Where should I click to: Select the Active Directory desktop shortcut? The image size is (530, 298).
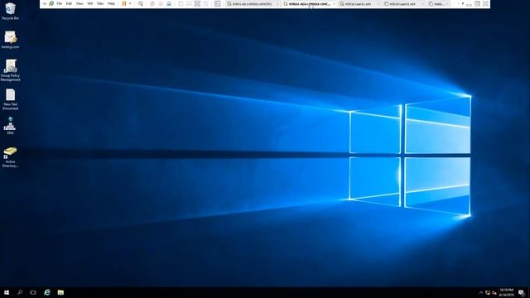click(x=10, y=157)
